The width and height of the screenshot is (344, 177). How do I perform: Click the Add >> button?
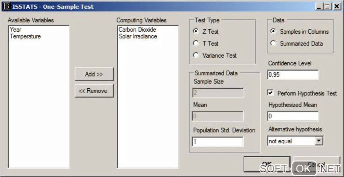(94, 74)
